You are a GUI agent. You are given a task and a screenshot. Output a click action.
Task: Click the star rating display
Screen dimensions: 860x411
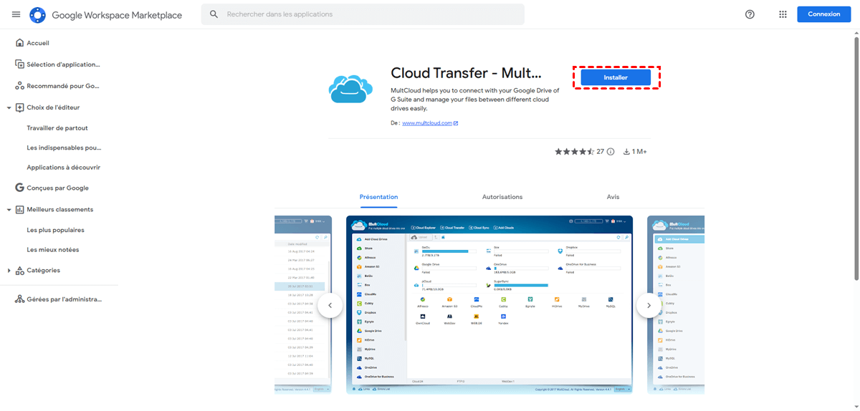coord(575,152)
